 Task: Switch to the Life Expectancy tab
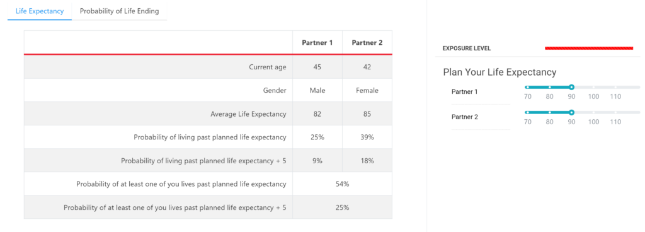pos(40,11)
